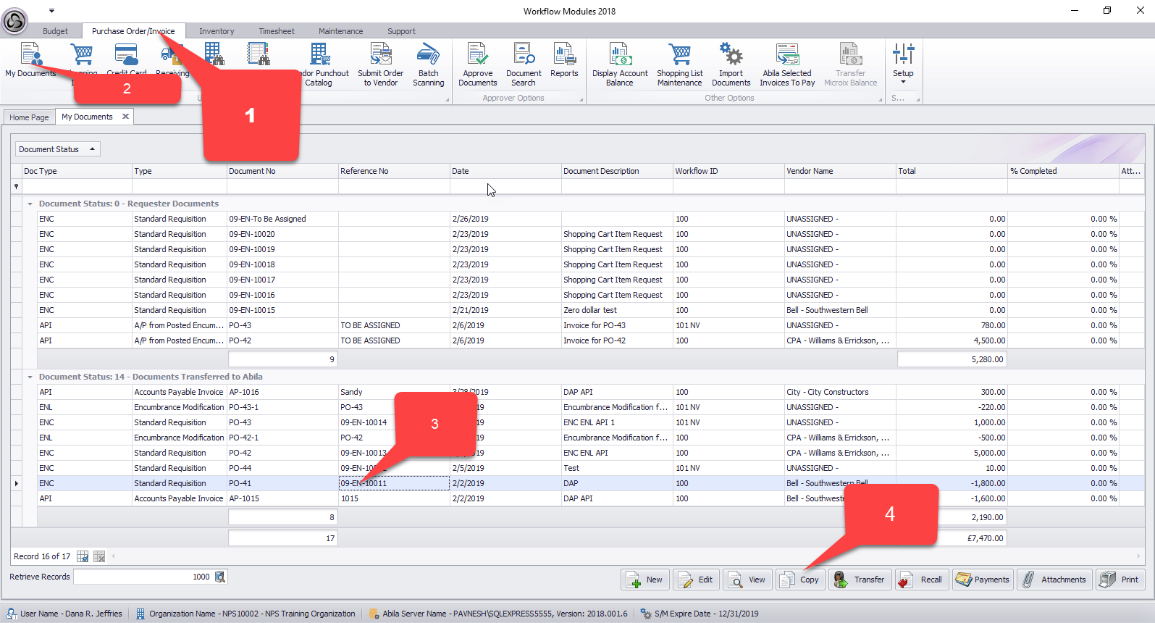
Task: Sort by the Vendor Name column header
Action: [810, 172]
